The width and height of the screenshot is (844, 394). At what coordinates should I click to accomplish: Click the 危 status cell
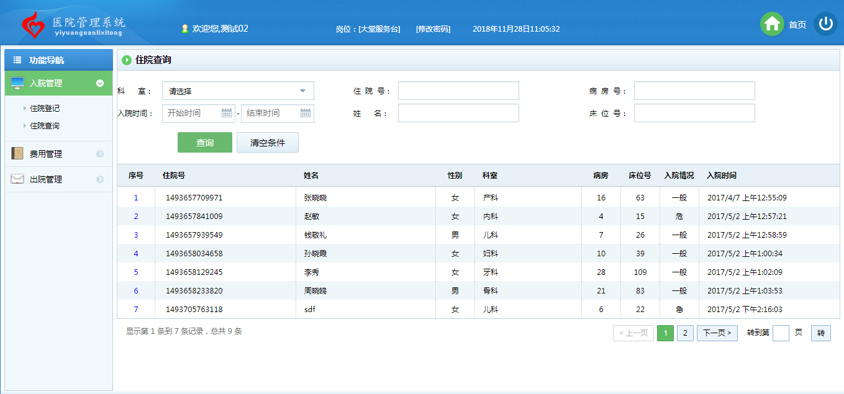click(x=679, y=217)
